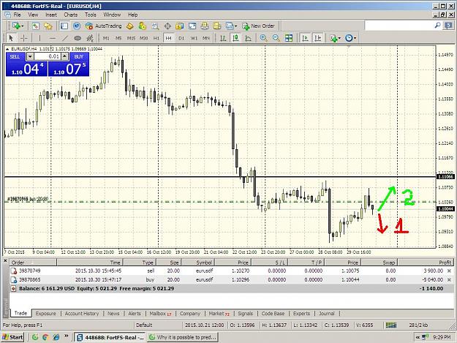This screenshot has width=457, height=343.
Task: Toggle chart shift
Action: 317,38
